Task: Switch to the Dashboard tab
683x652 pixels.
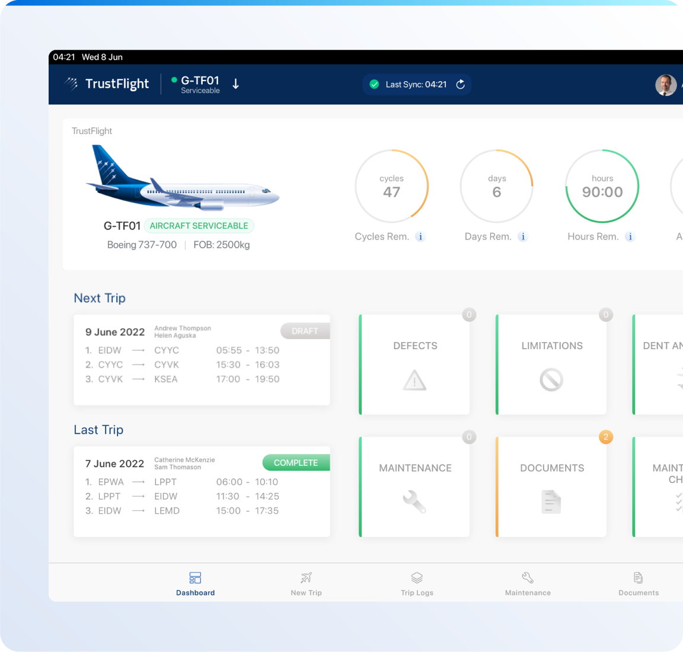Action: pos(195,583)
